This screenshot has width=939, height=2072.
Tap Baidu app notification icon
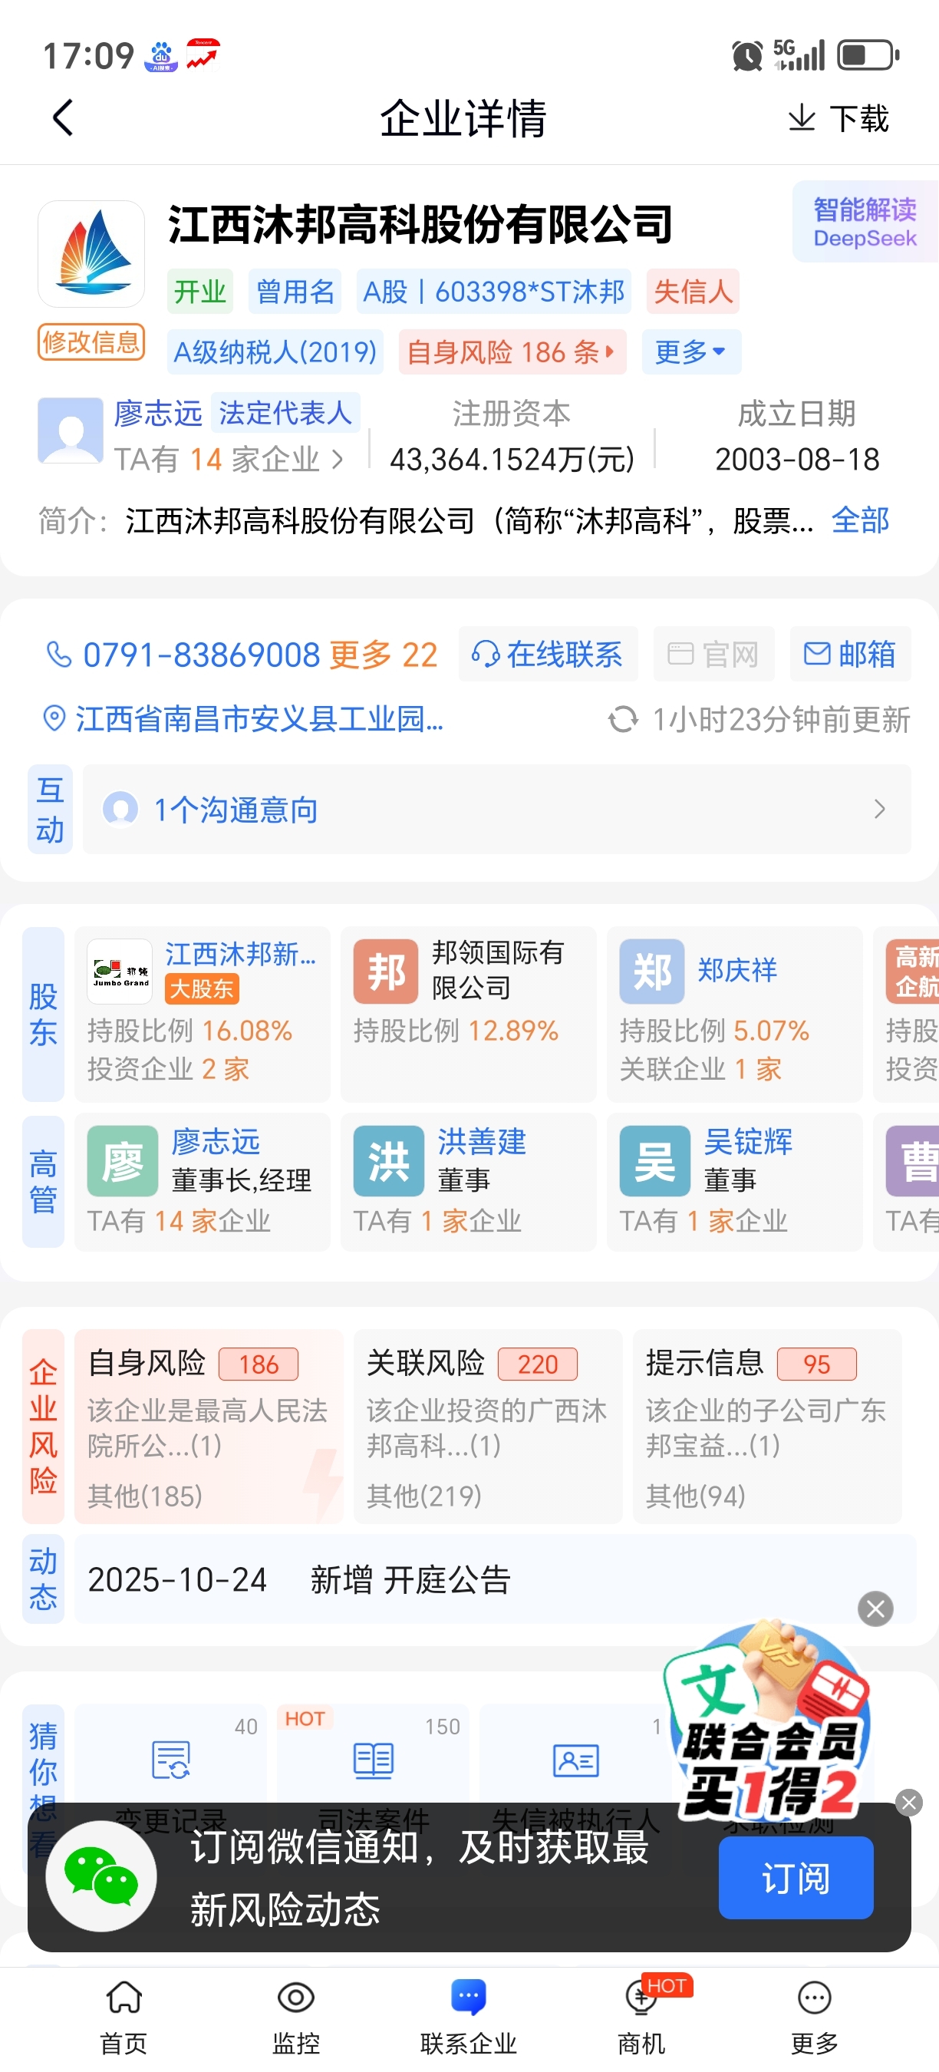[x=161, y=55]
